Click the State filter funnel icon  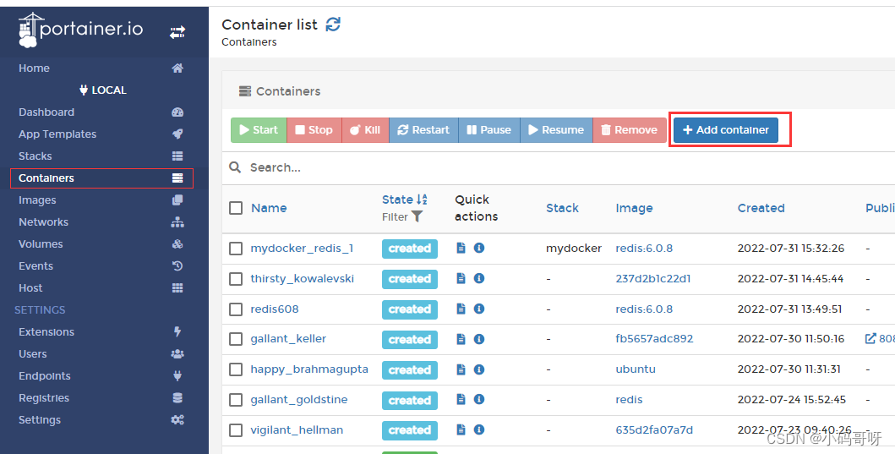point(417,217)
